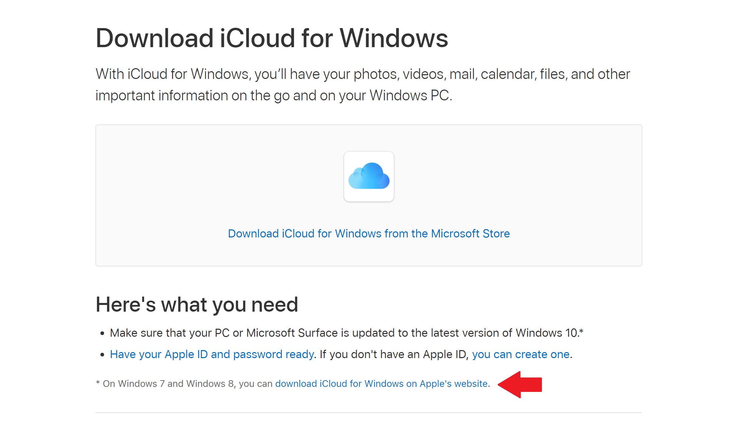This screenshot has width=730, height=427.
Task: Click the asterisk after "Windows 10."
Action: pyautogui.click(x=581, y=331)
